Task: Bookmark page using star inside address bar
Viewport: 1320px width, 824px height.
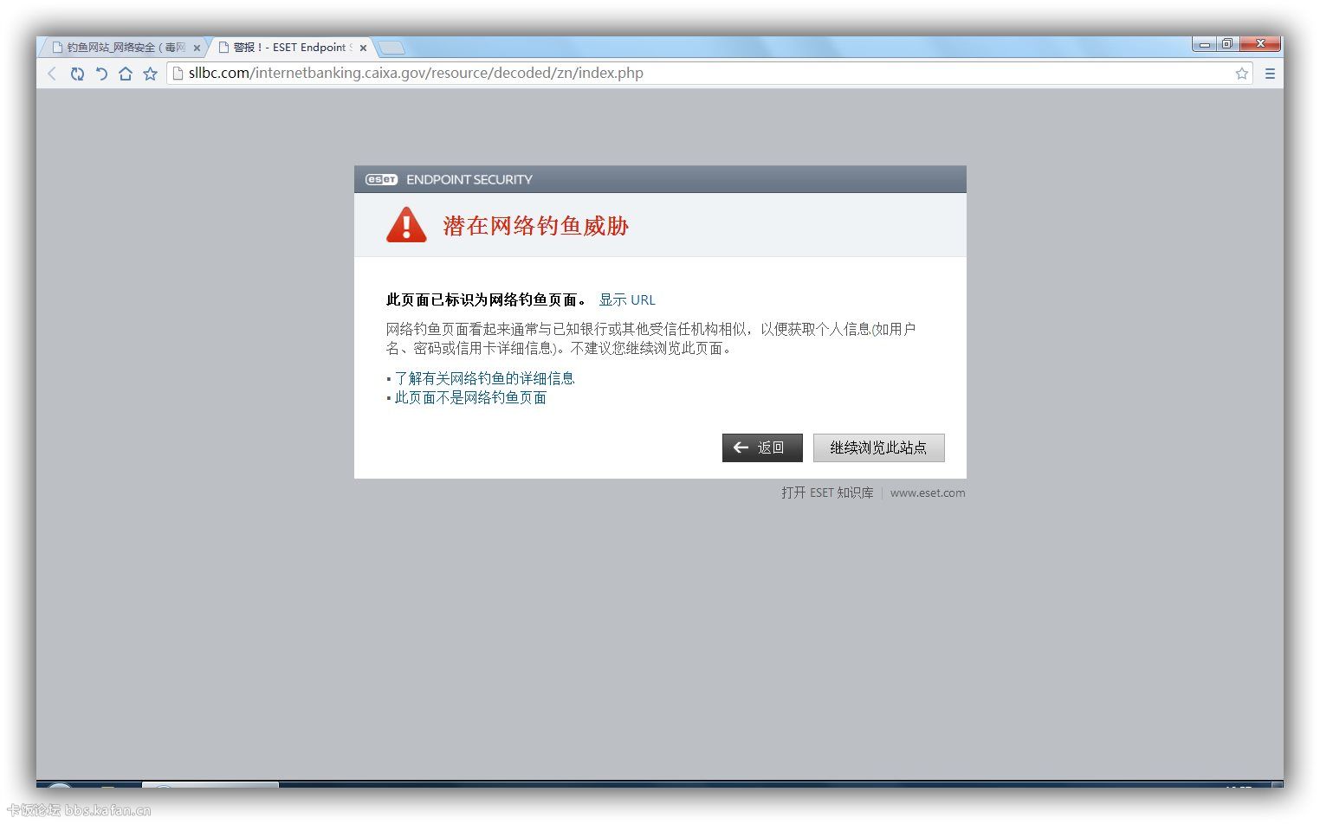Action: 1241,74
